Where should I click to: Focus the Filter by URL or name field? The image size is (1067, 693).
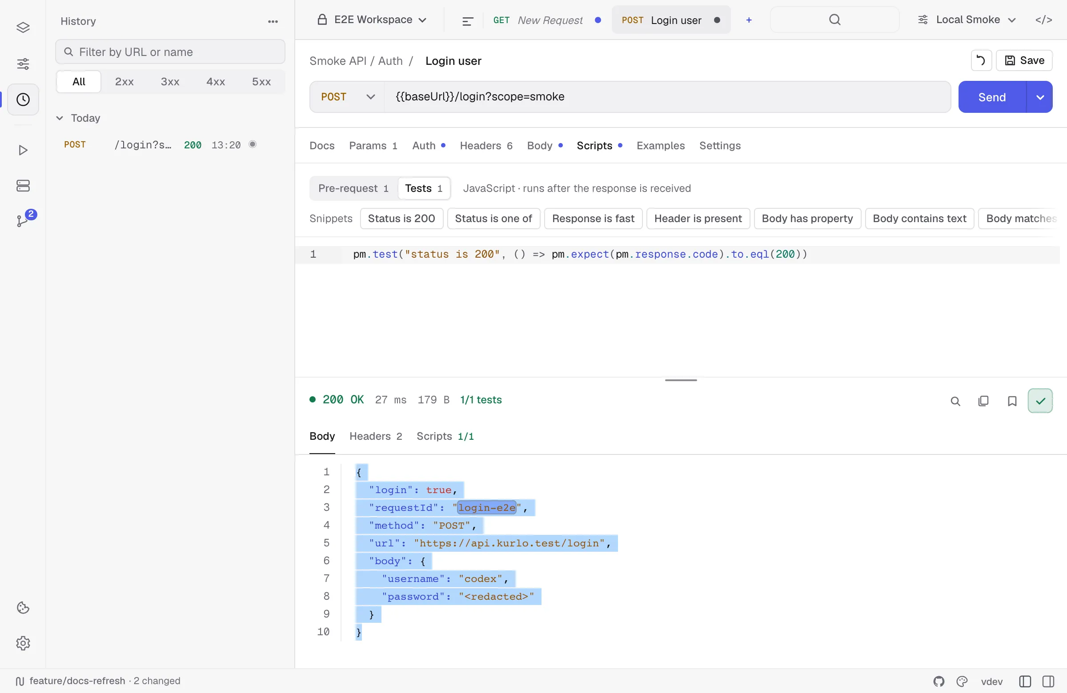pos(170,52)
